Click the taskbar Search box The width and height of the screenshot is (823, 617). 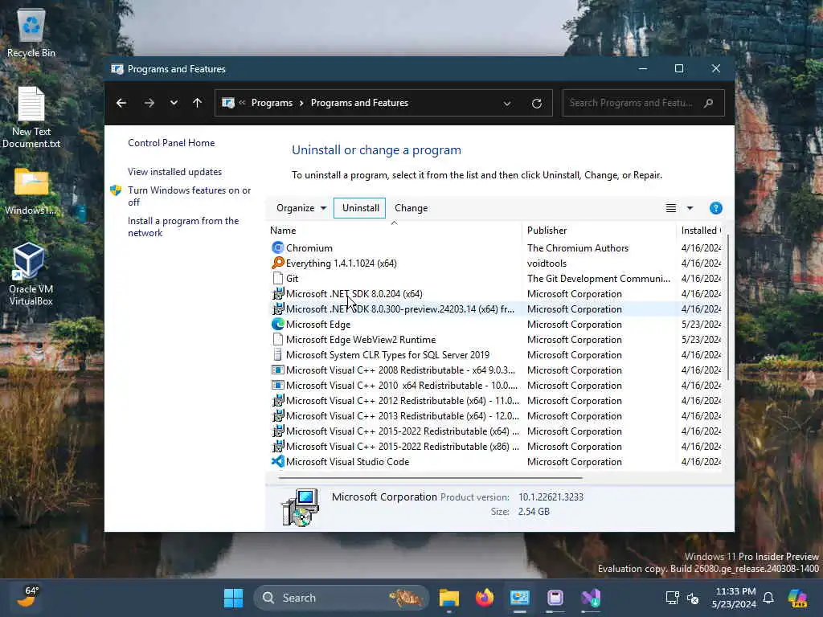point(341,598)
